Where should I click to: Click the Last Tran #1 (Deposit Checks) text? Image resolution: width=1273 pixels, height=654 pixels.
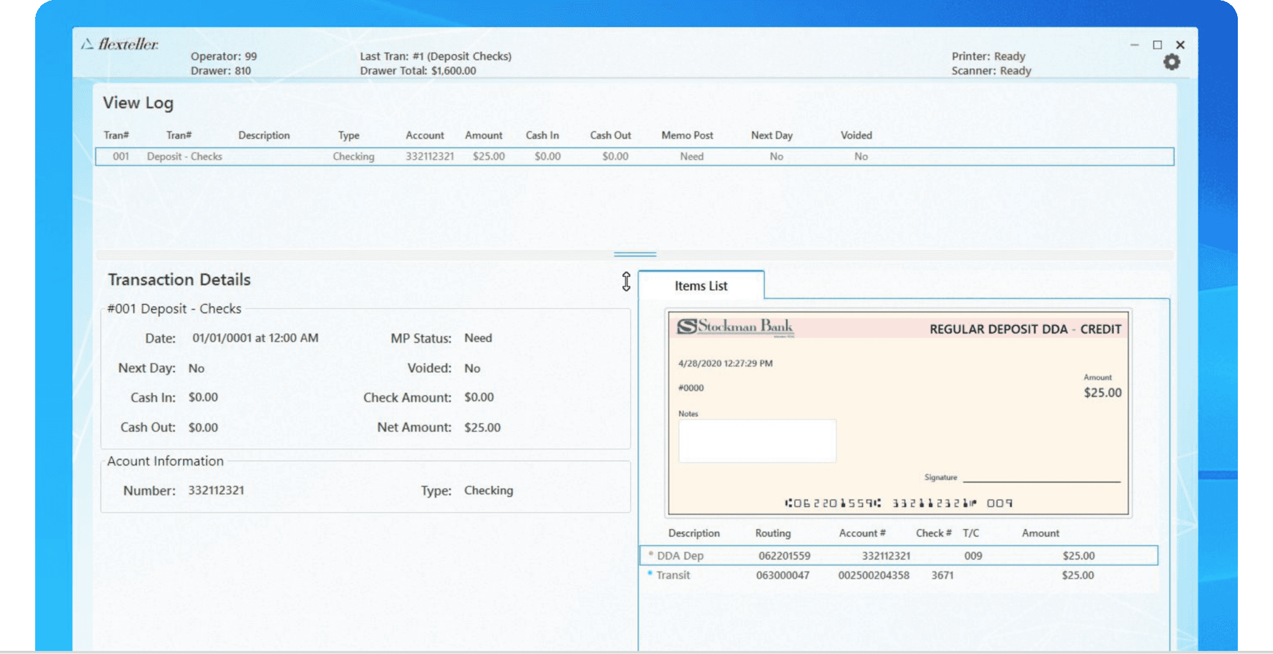(436, 56)
